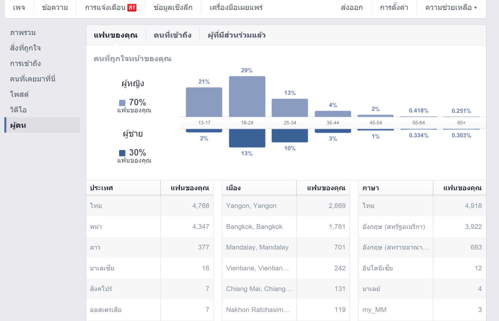Viewport: 499px width, 321px height.
Task: Open วิดีโอ in the sidebar
Action: tap(18, 110)
